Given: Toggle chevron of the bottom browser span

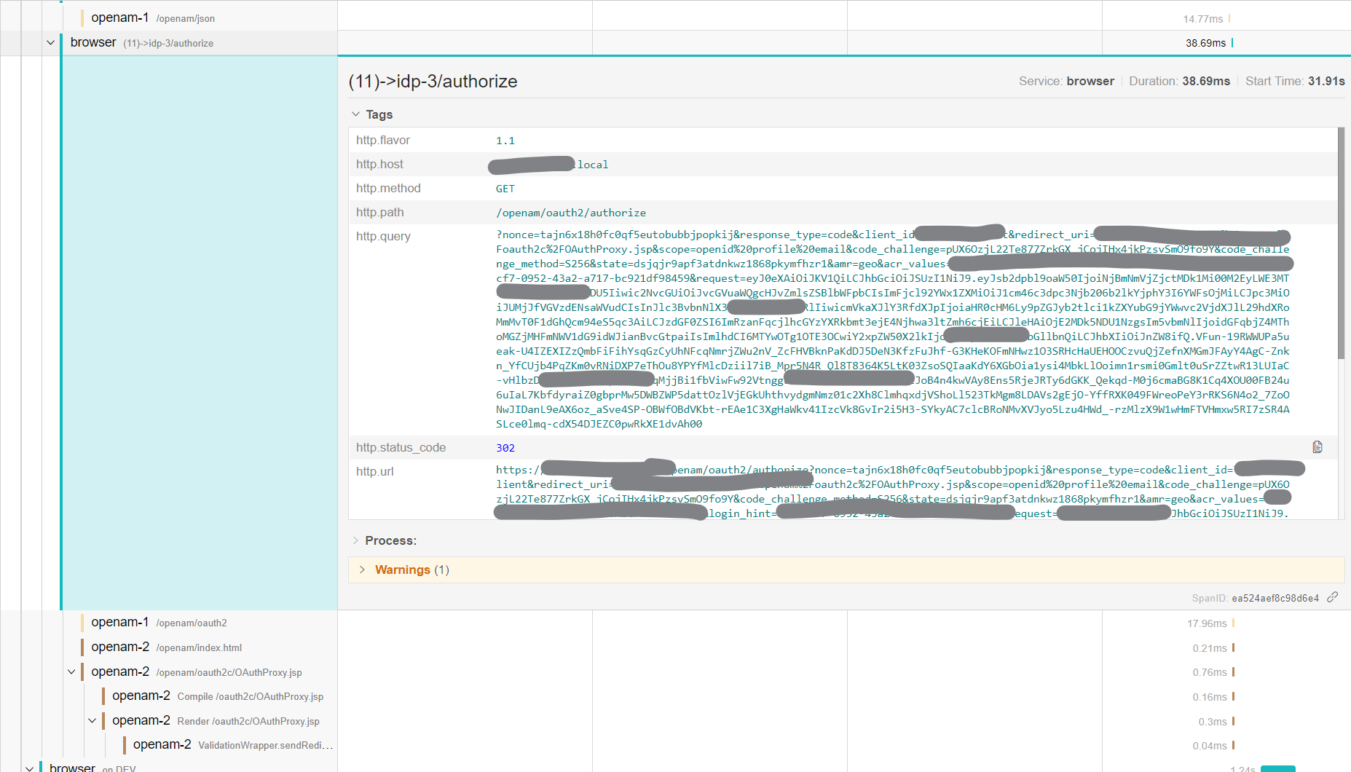Looking at the screenshot, I should [x=29, y=768].
